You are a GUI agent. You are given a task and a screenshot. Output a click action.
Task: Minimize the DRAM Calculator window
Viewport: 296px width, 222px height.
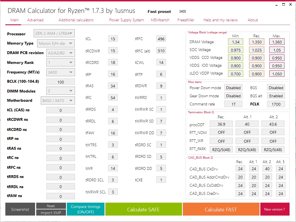pyautogui.click(x=277, y=4)
